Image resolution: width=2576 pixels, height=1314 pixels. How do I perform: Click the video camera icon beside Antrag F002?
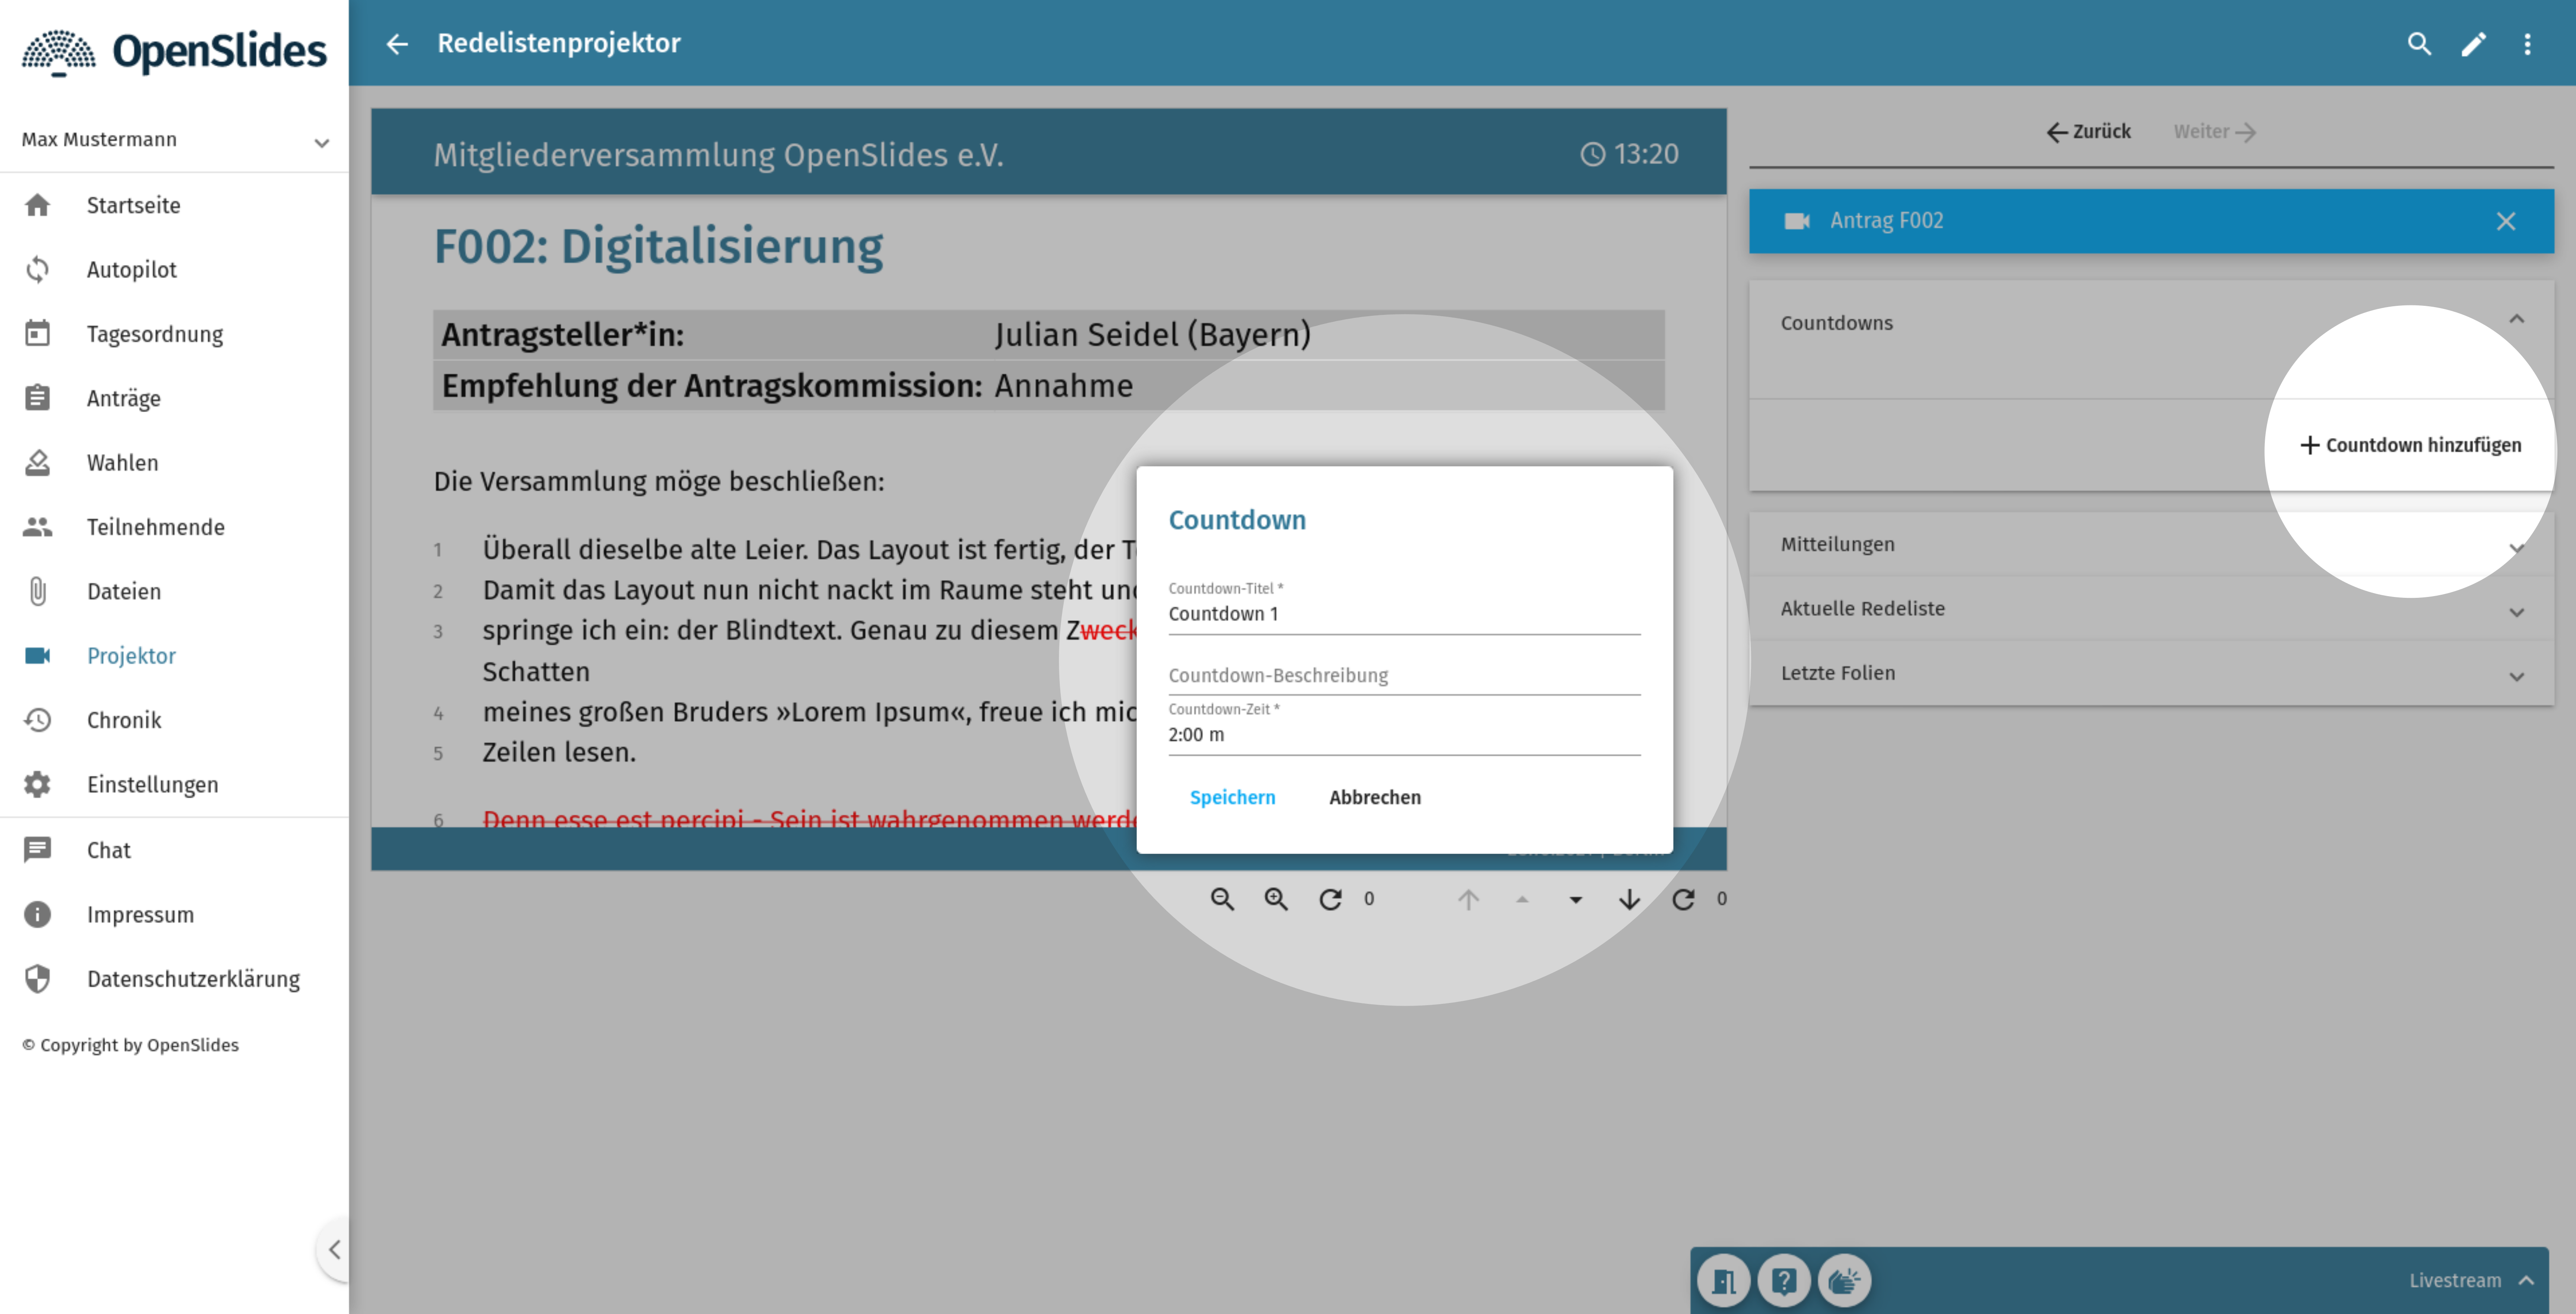tap(1797, 221)
